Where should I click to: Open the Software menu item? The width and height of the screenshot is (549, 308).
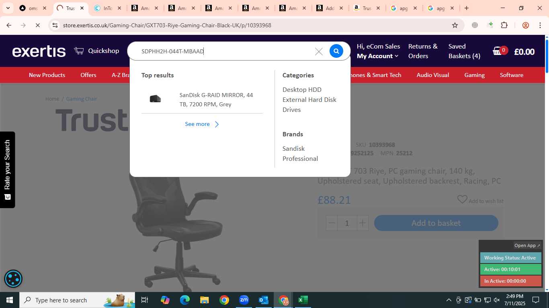pos(512,75)
